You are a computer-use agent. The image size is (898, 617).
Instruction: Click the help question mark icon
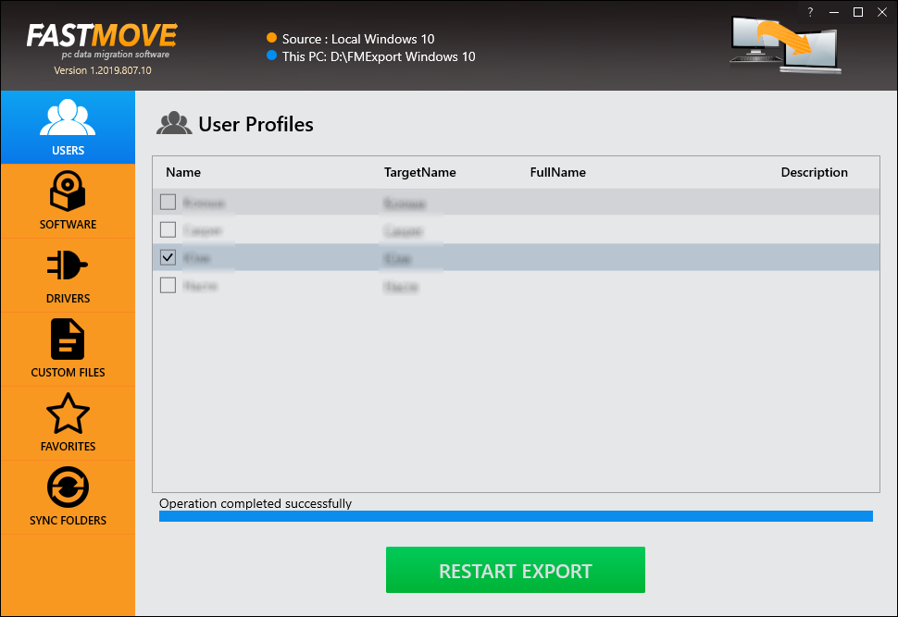pyautogui.click(x=810, y=12)
